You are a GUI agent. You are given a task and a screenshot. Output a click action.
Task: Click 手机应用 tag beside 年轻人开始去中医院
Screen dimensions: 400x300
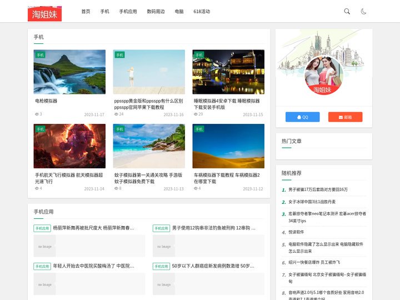coord(42,266)
